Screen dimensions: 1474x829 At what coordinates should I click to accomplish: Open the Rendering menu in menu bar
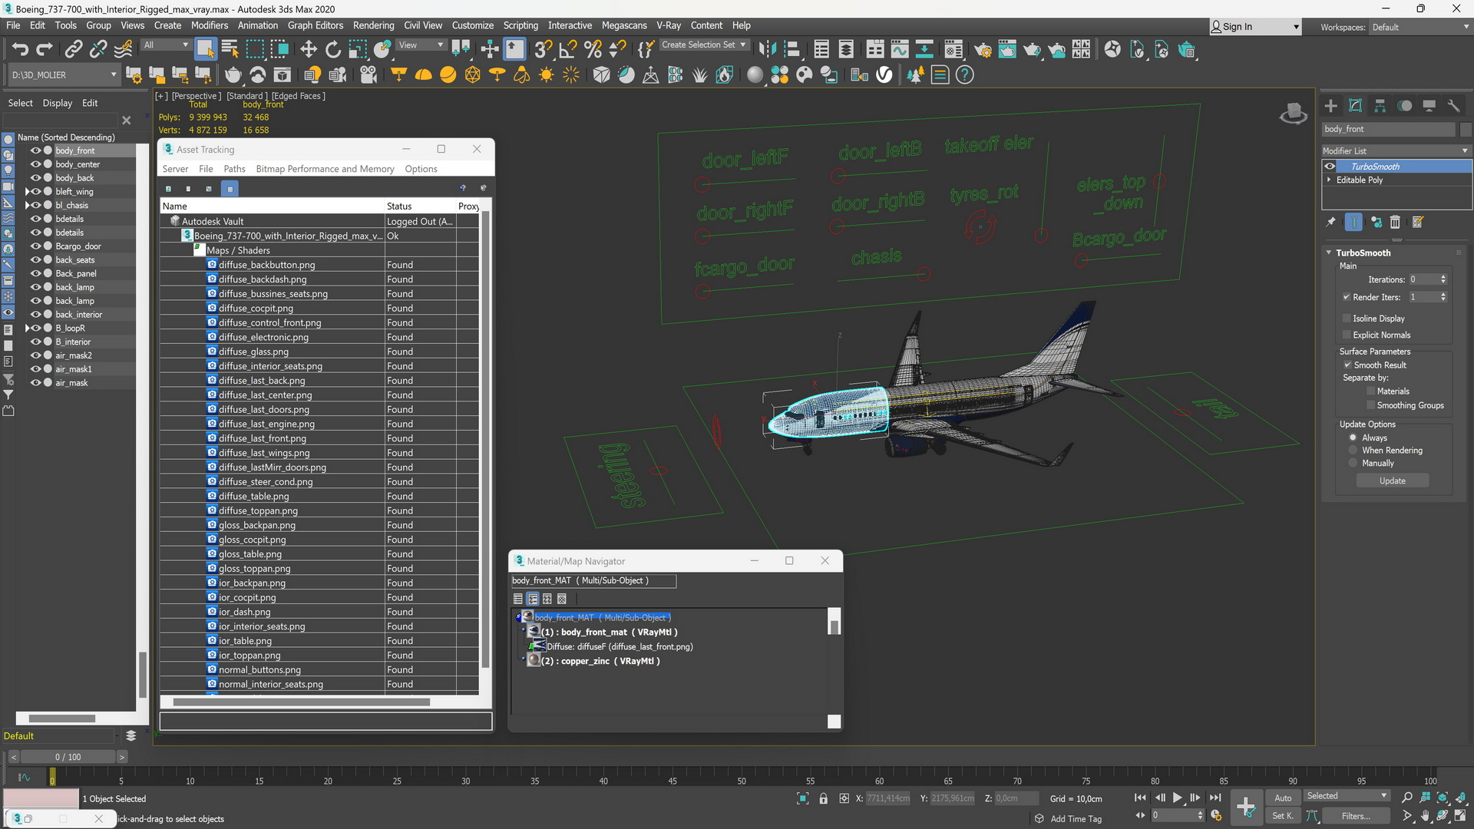click(374, 25)
